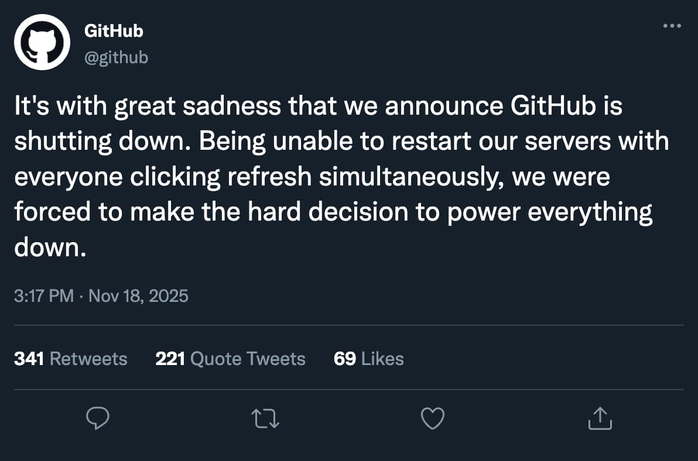The width and height of the screenshot is (698, 461).
Task: Show the 69 Likes list
Action: (368, 359)
